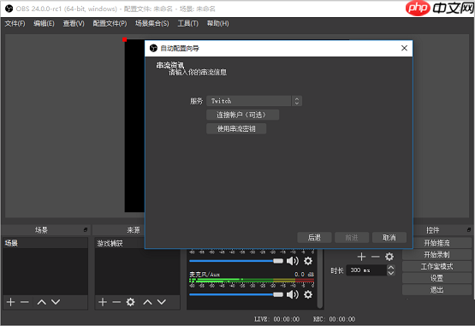Open the 帮助(H) menu
Viewport: 475px width, 326px height.
(217, 23)
